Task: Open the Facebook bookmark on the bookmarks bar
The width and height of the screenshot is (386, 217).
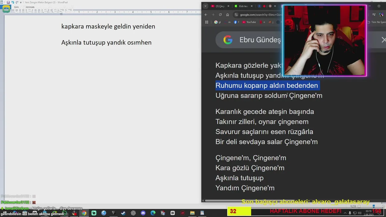Action: click(237, 22)
